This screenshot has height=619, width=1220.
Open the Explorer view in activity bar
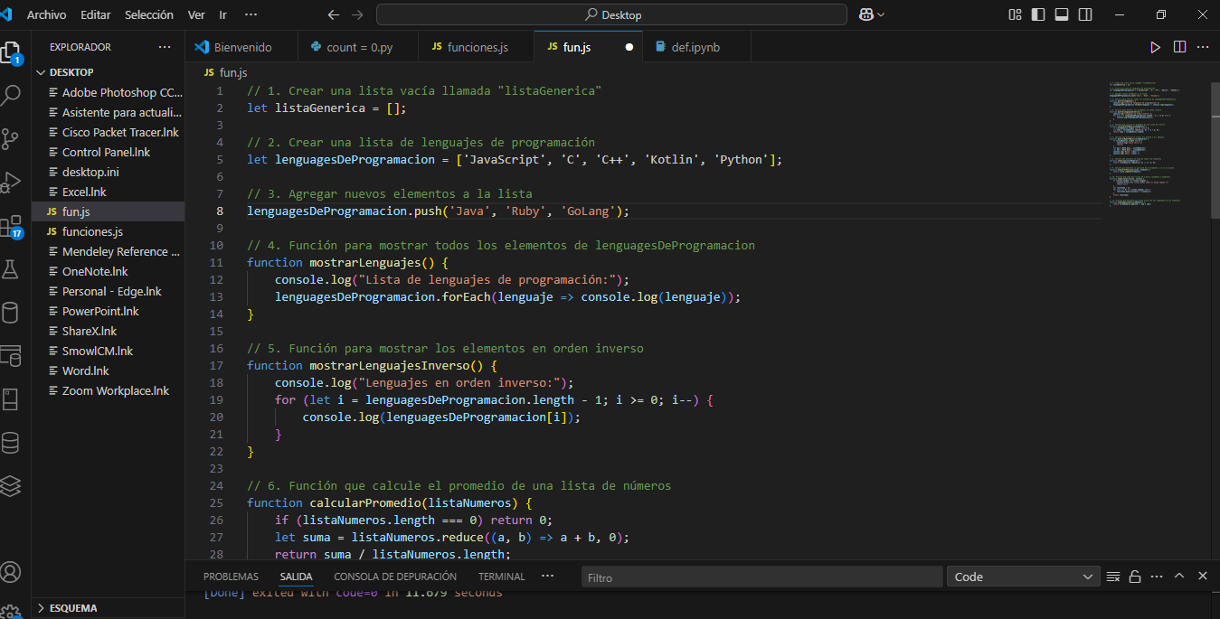(11, 51)
